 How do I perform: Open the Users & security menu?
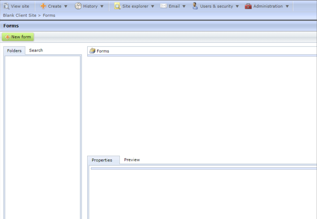point(216,6)
